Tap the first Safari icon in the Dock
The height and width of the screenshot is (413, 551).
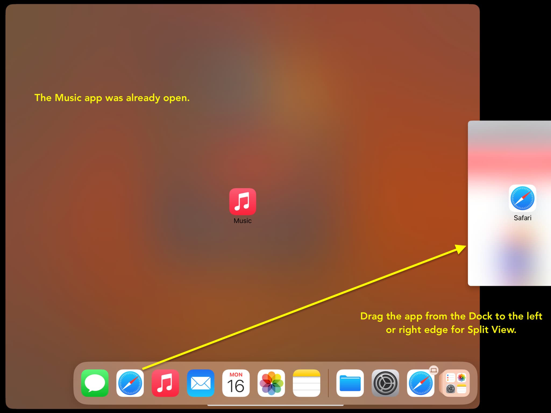(x=130, y=383)
